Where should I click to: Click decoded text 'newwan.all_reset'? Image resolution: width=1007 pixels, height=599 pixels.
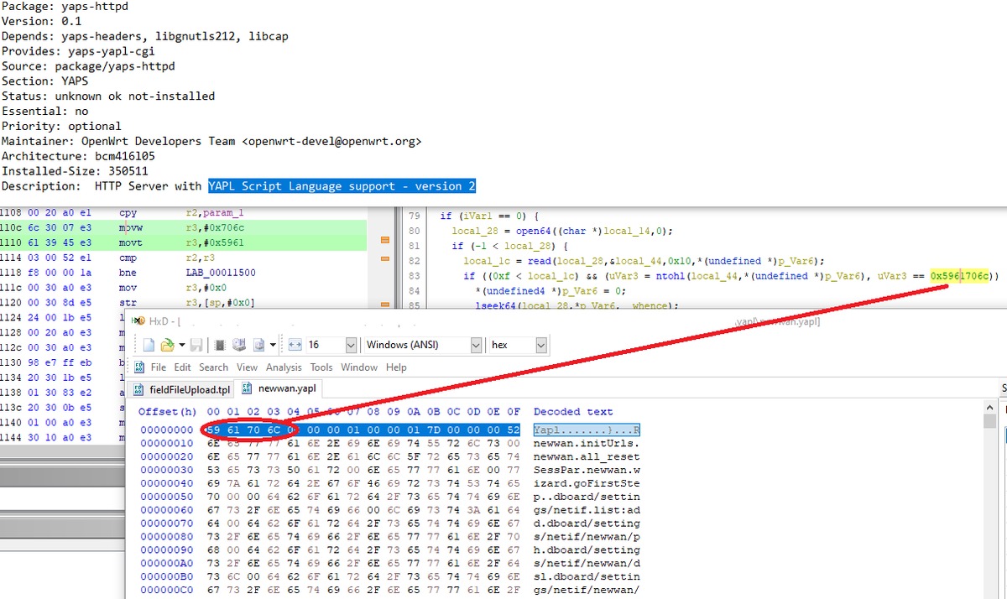click(x=587, y=456)
